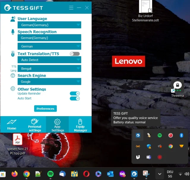
Task: Open the Bengali TTS Lang dropdown
Action: 49,69
